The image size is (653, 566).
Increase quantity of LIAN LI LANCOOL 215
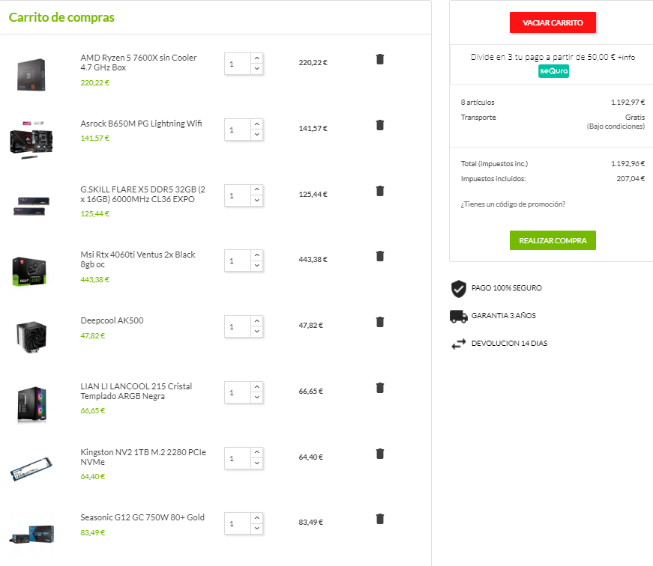click(x=257, y=387)
